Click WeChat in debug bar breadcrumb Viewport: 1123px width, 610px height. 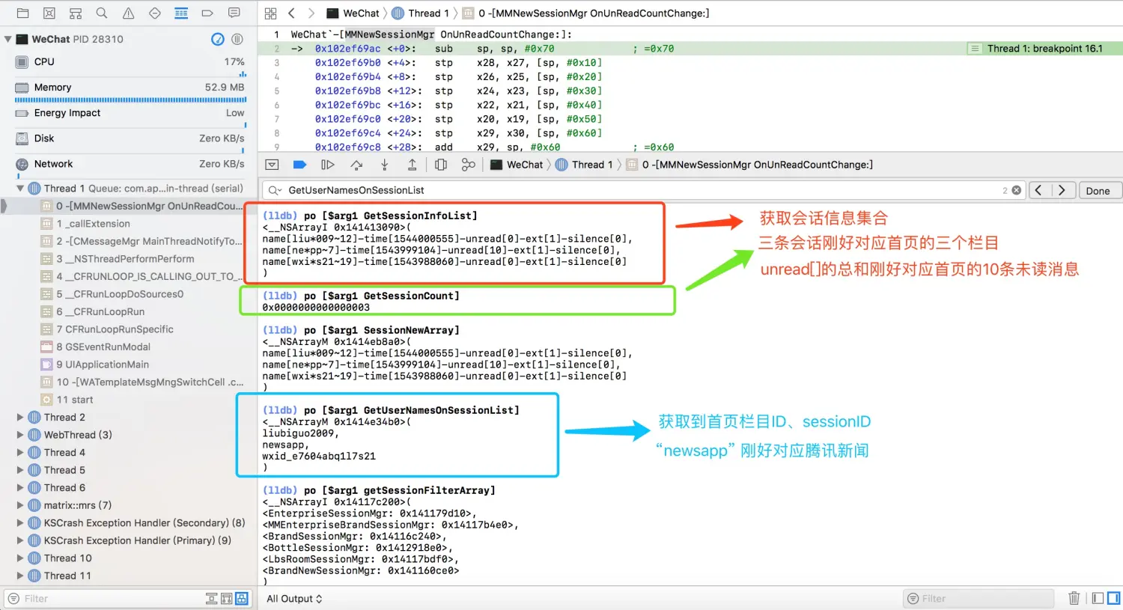coord(517,165)
